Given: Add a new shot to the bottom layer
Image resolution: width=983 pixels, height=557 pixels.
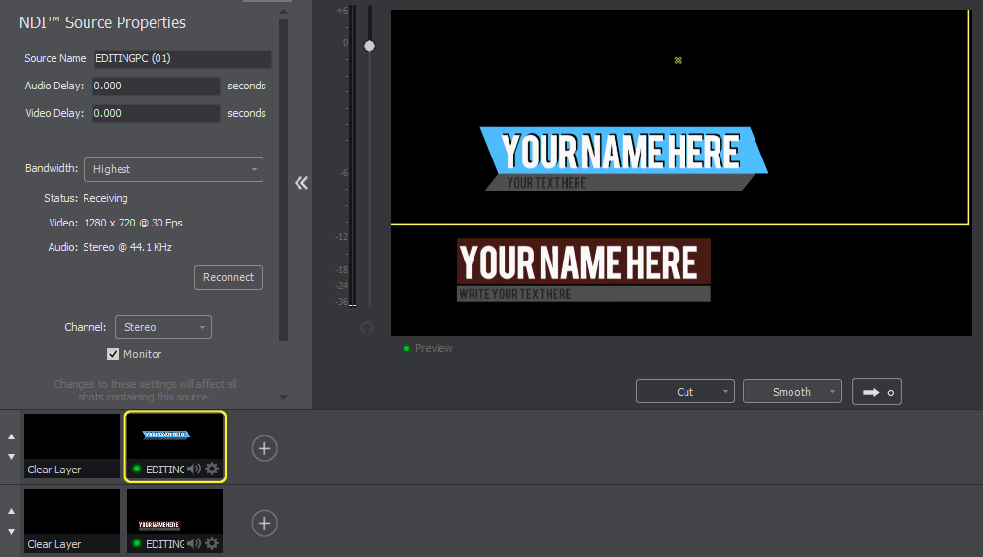Looking at the screenshot, I should tap(264, 523).
